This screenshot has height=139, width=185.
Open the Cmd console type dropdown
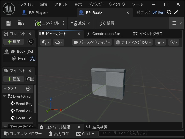point(86,134)
